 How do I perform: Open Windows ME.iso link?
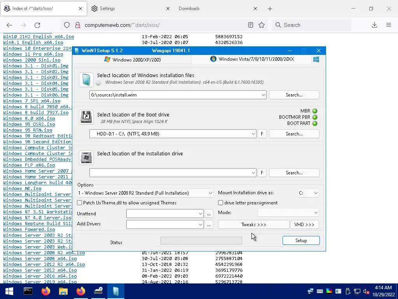click(x=22, y=188)
